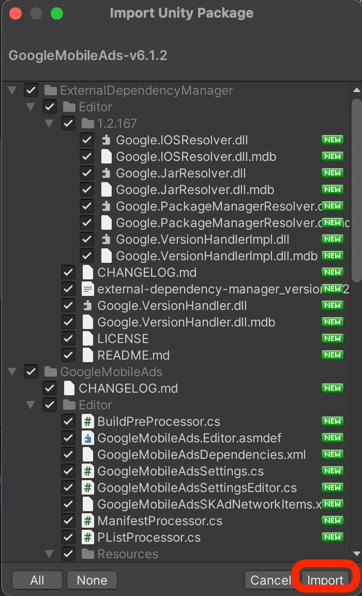Click the NEW badge on Google.IOSResolver.dll
The width and height of the screenshot is (362, 596).
coord(333,140)
